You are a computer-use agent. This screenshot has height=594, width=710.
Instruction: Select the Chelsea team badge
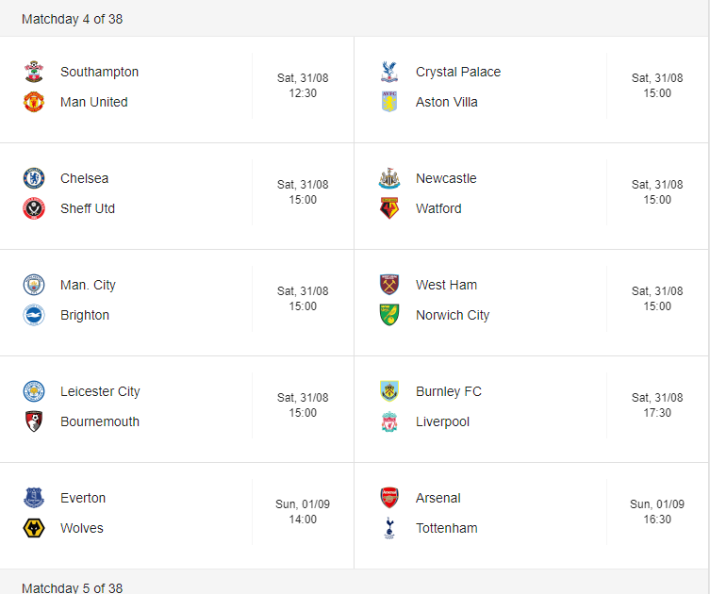click(34, 178)
